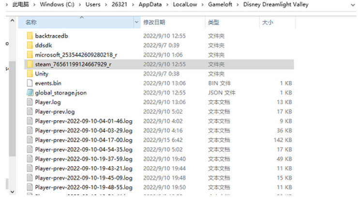The width and height of the screenshot is (358, 198).
Task: Open the 名称 column filter dropdown arrow
Action: (x=136, y=23)
